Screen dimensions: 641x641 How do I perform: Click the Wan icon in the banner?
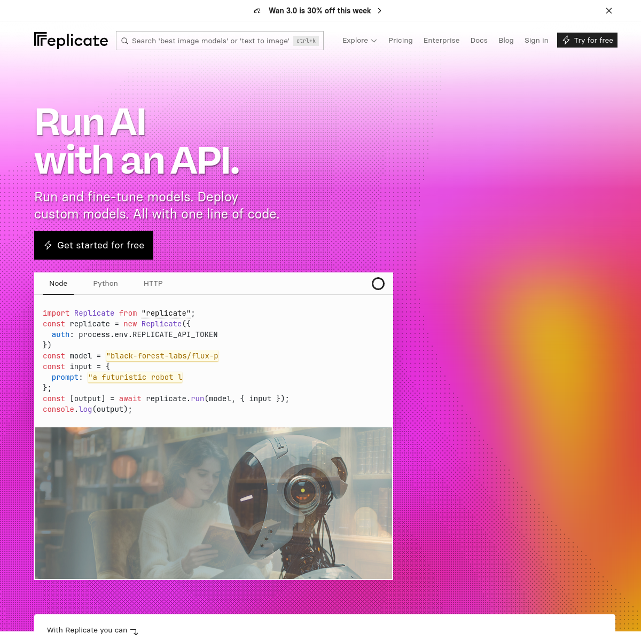pyautogui.click(x=257, y=11)
